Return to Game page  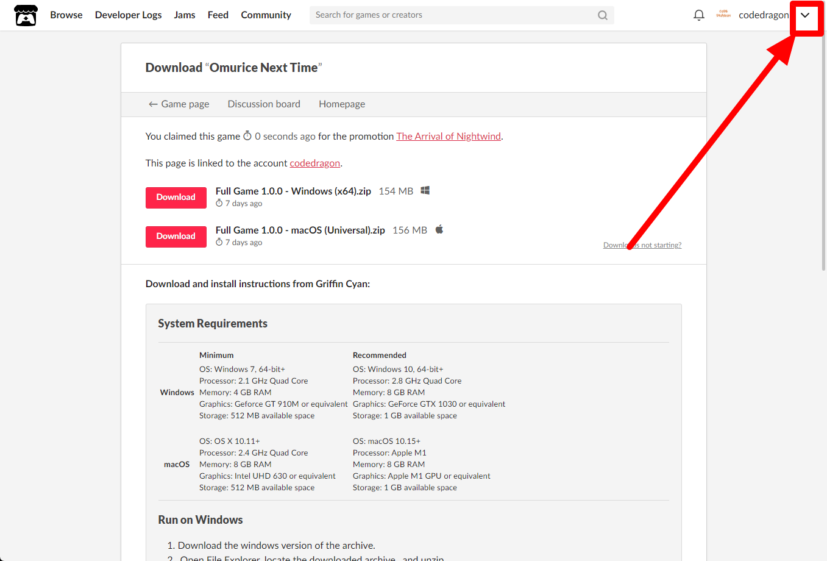pos(179,104)
